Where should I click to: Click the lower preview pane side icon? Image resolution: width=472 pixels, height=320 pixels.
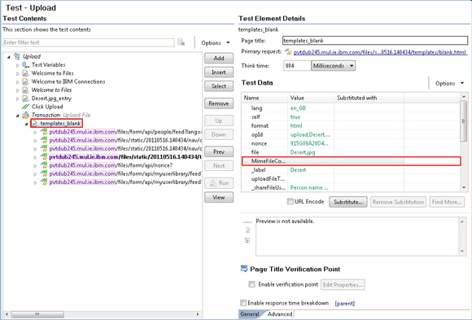(247, 240)
